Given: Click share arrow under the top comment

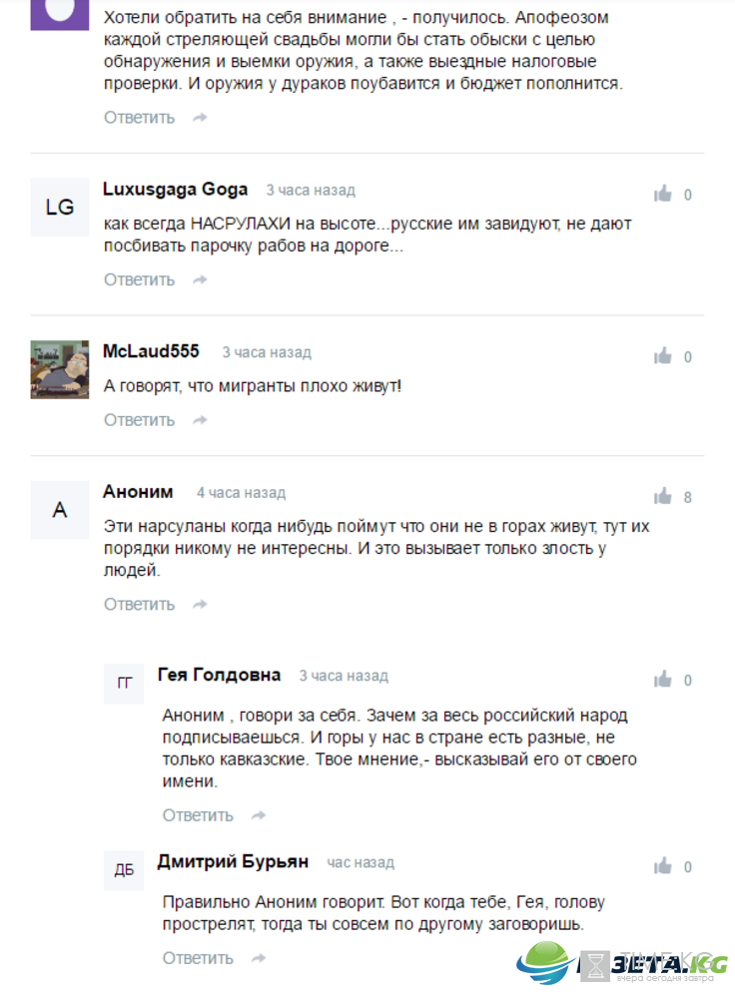Looking at the screenshot, I should coord(200,118).
